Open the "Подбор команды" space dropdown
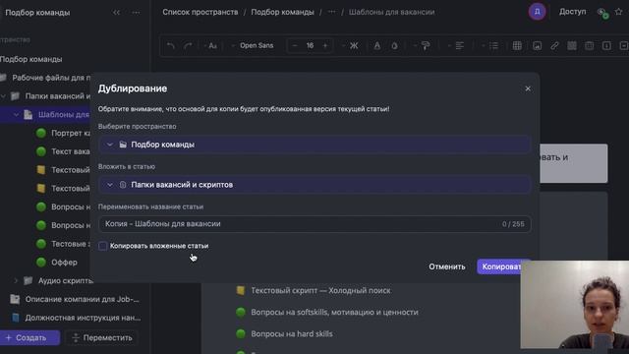Viewport: 629px width, 354px height. click(x=314, y=145)
